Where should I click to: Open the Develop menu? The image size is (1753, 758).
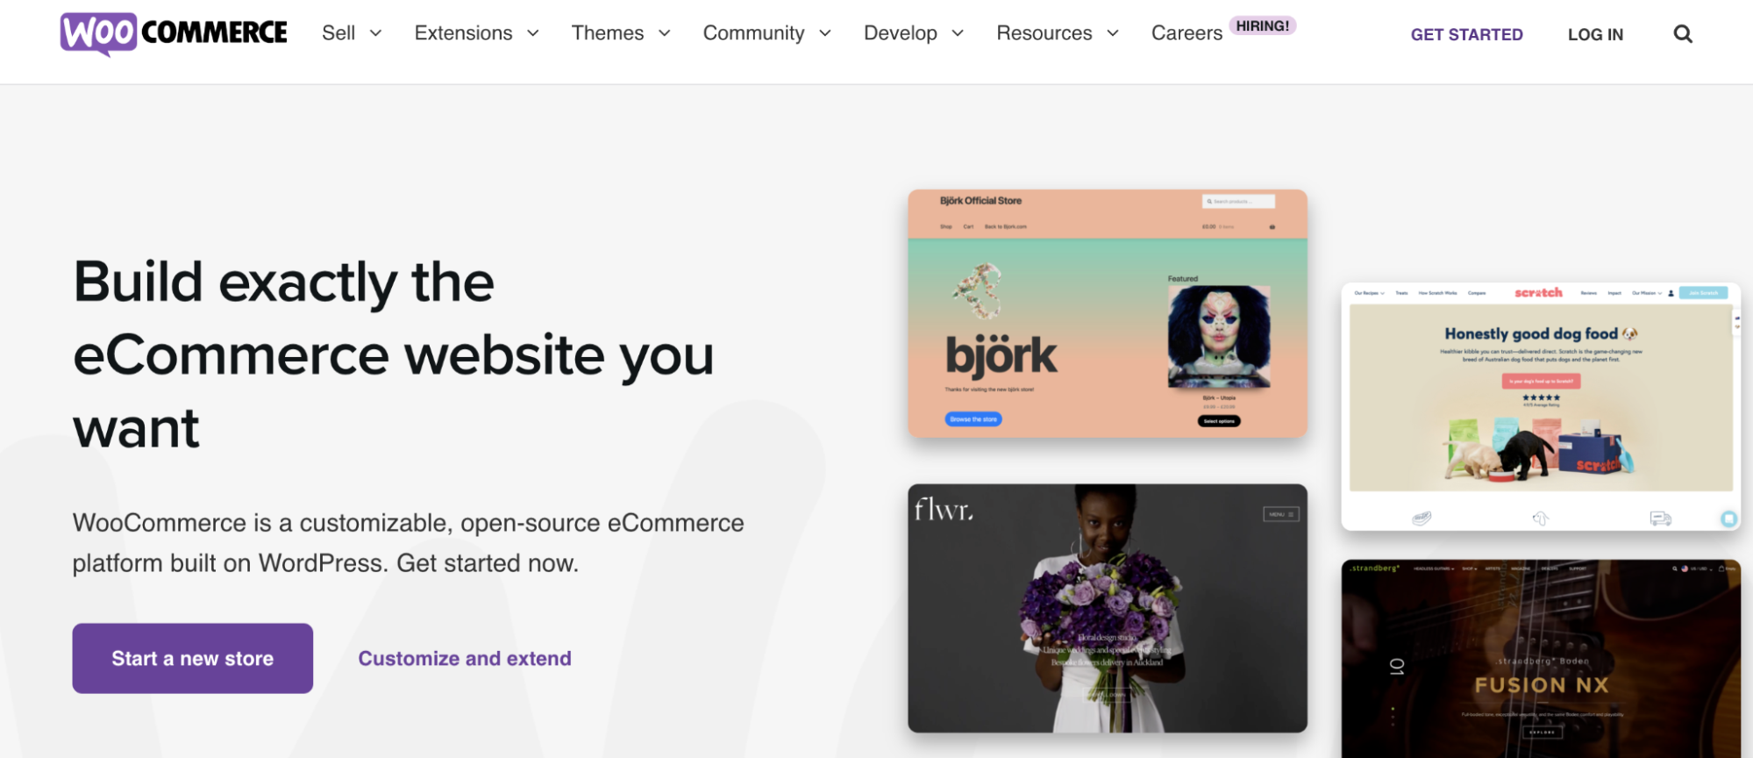(900, 33)
